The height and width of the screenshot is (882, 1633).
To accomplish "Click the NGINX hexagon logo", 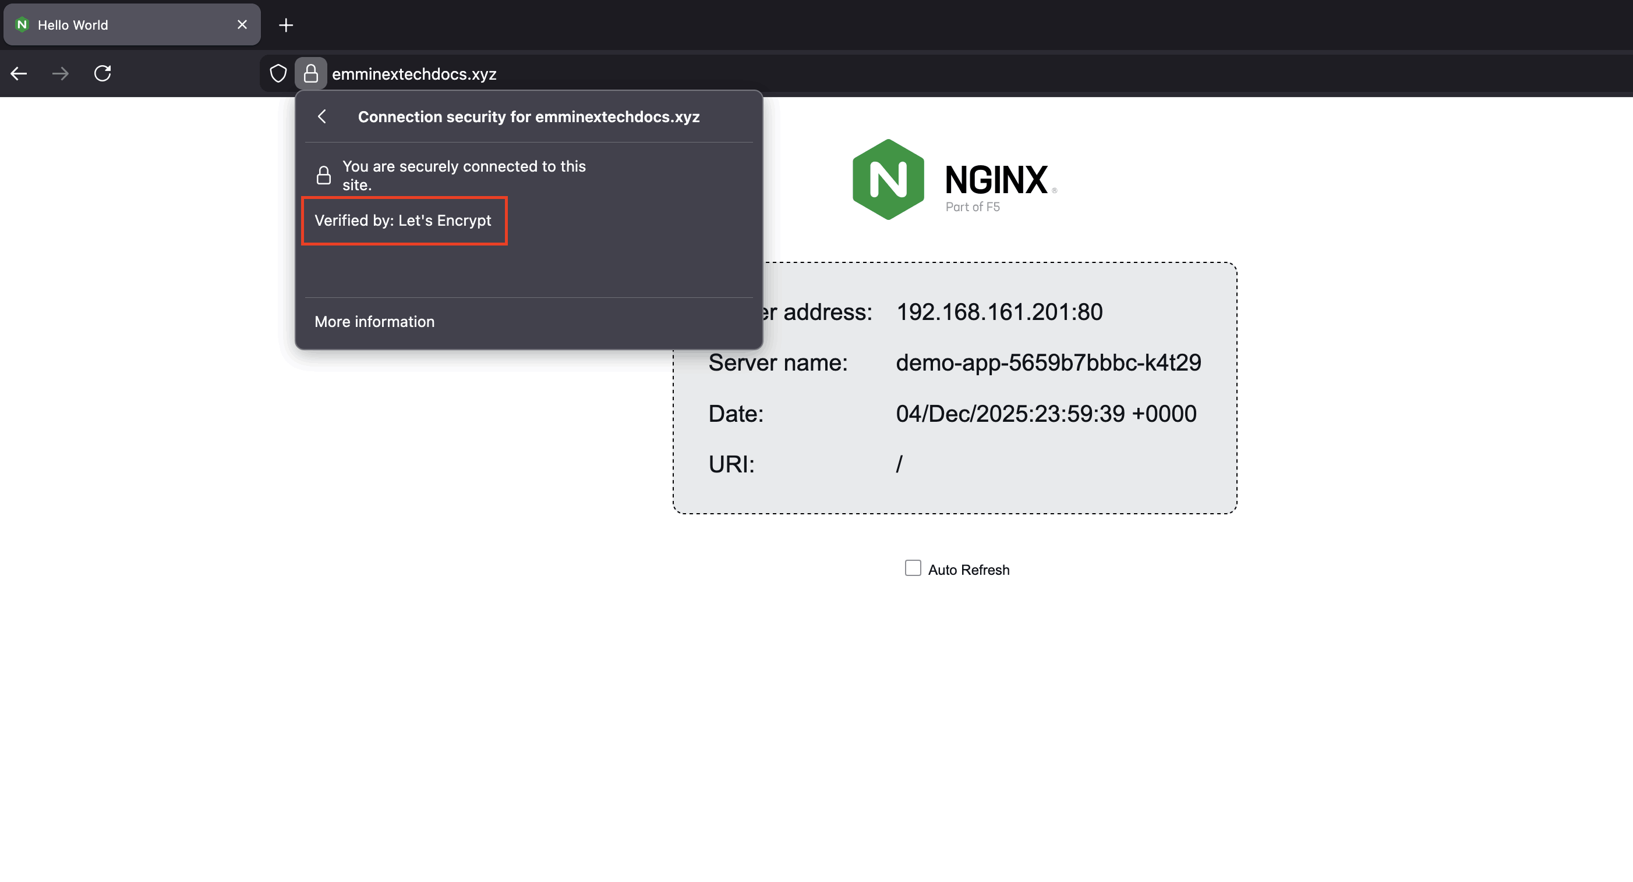I will point(888,180).
